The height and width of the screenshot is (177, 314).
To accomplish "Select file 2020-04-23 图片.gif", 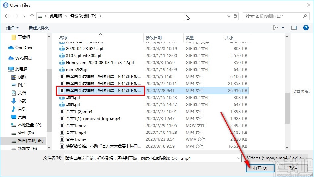I will pos(85,49).
